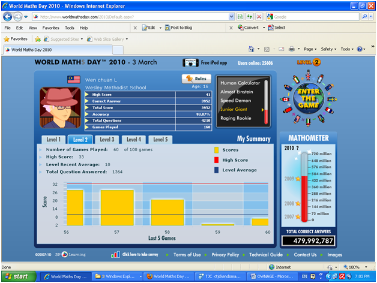377x283 pixels.
Task: Open the Contact Us link
Action: pos(305,255)
